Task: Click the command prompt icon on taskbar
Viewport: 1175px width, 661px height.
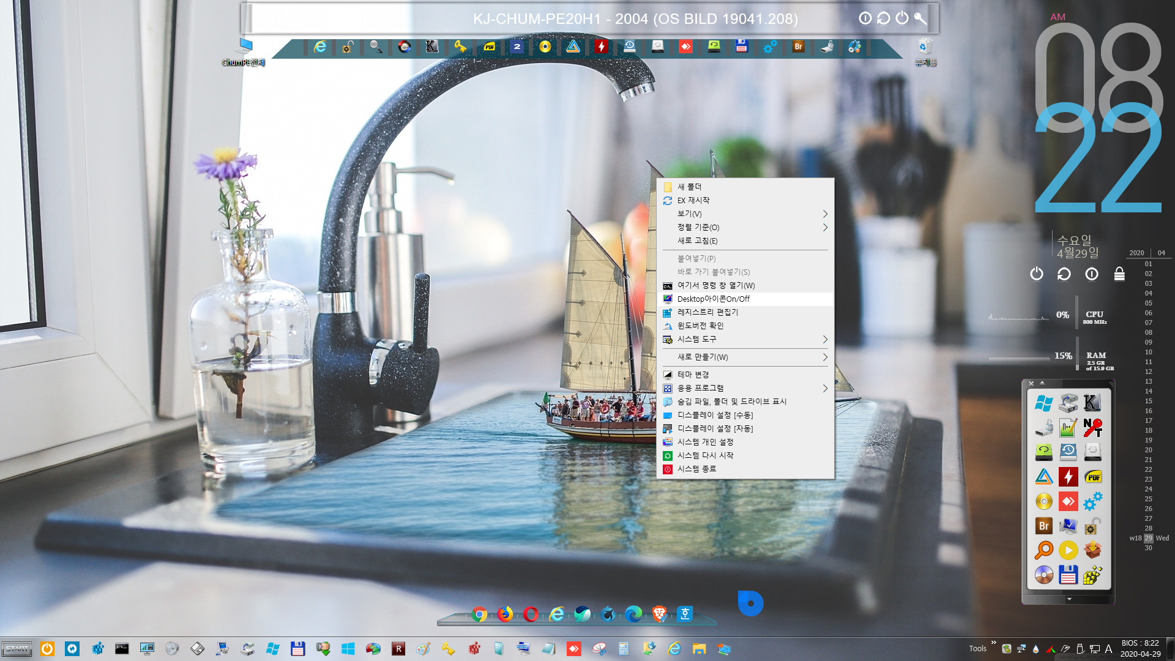Action: (122, 649)
